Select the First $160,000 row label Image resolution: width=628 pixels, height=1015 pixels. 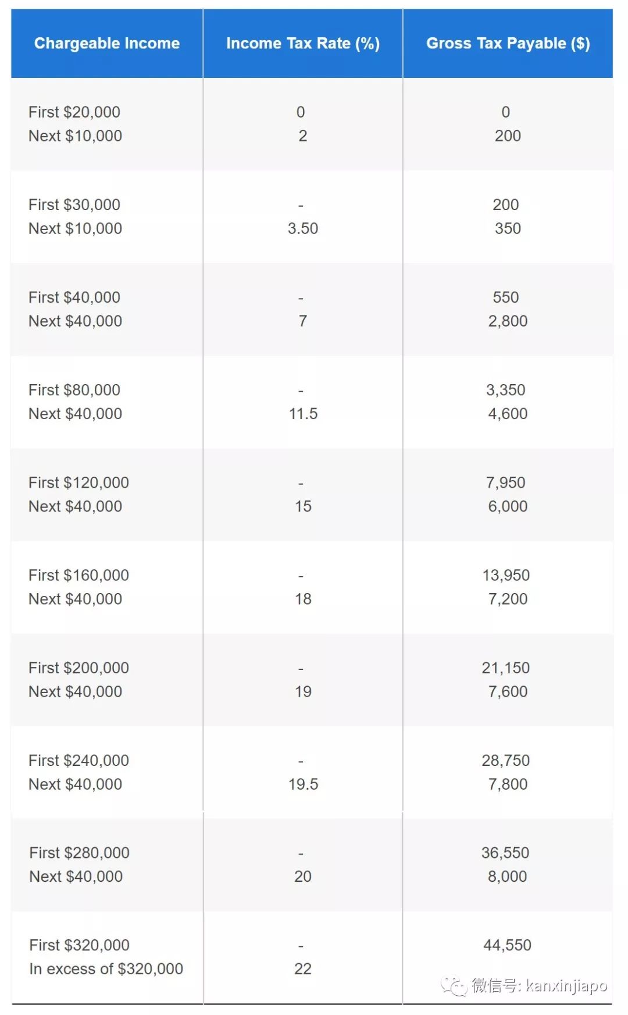78,575
